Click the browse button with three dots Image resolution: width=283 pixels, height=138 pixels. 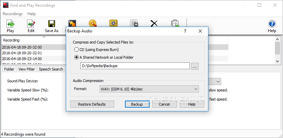(195, 66)
